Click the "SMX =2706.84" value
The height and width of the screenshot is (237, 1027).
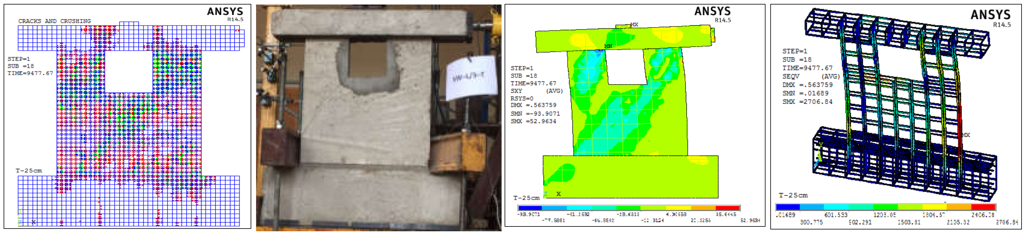point(807,102)
